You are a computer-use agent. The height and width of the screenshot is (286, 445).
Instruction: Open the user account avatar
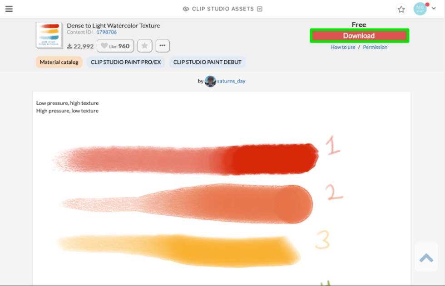coord(420,9)
